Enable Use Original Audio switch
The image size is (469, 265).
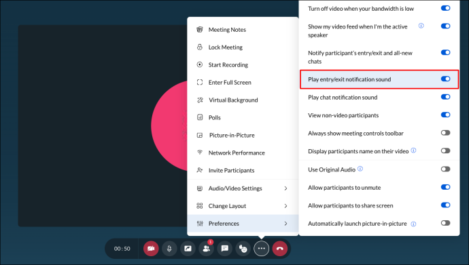coord(445,169)
